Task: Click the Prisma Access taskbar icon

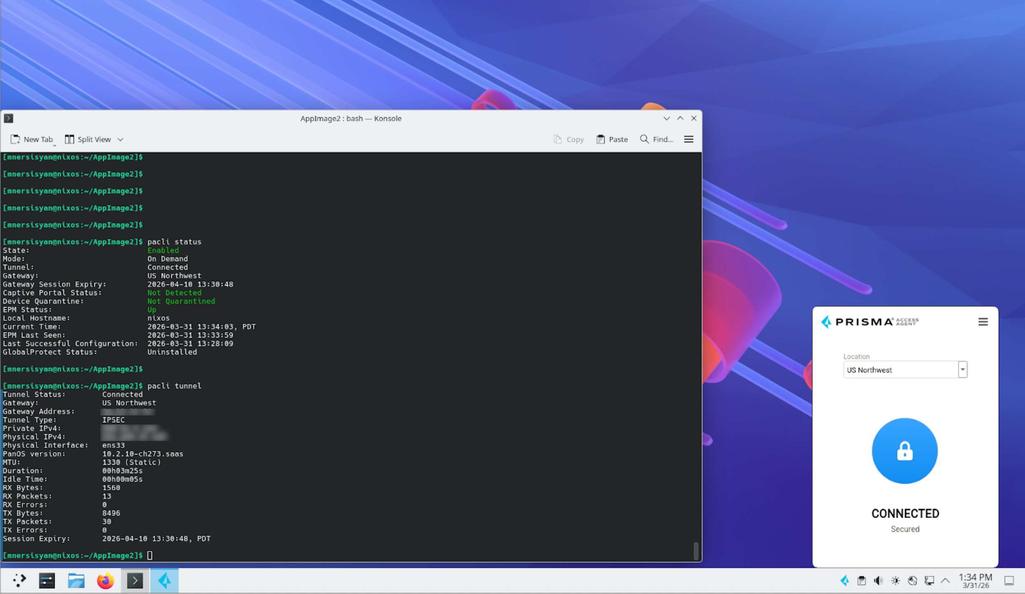Action: 164,581
